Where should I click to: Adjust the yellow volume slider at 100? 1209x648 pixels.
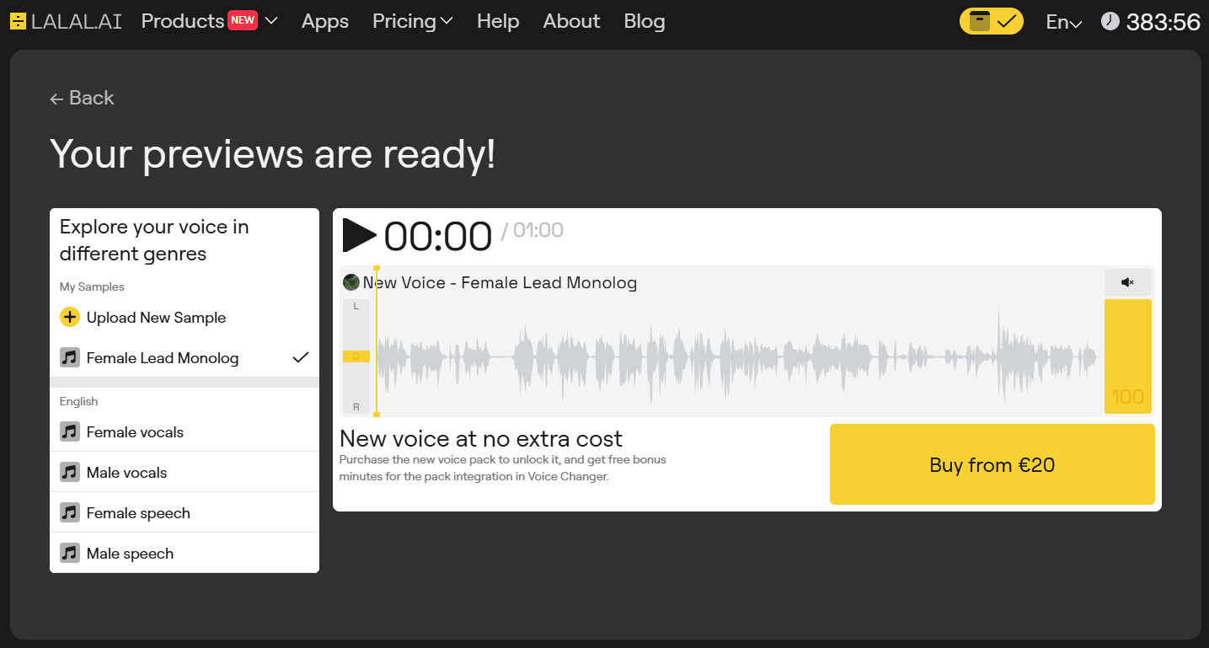pyautogui.click(x=1127, y=356)
